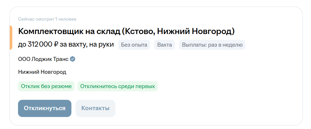
Task: Click the 312 000 salary amount
Action: (x=40, y=45)
